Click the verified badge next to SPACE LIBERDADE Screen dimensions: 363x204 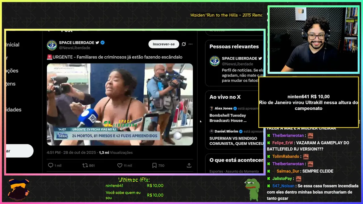pos(103,42)
